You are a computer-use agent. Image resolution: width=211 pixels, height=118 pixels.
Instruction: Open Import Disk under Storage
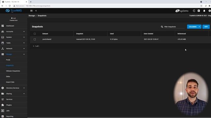coord(10,82)
